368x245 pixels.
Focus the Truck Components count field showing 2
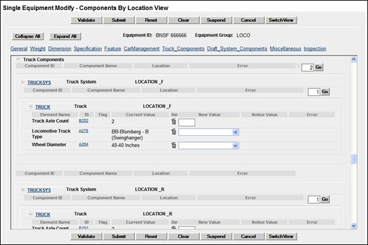coord(308,68)
